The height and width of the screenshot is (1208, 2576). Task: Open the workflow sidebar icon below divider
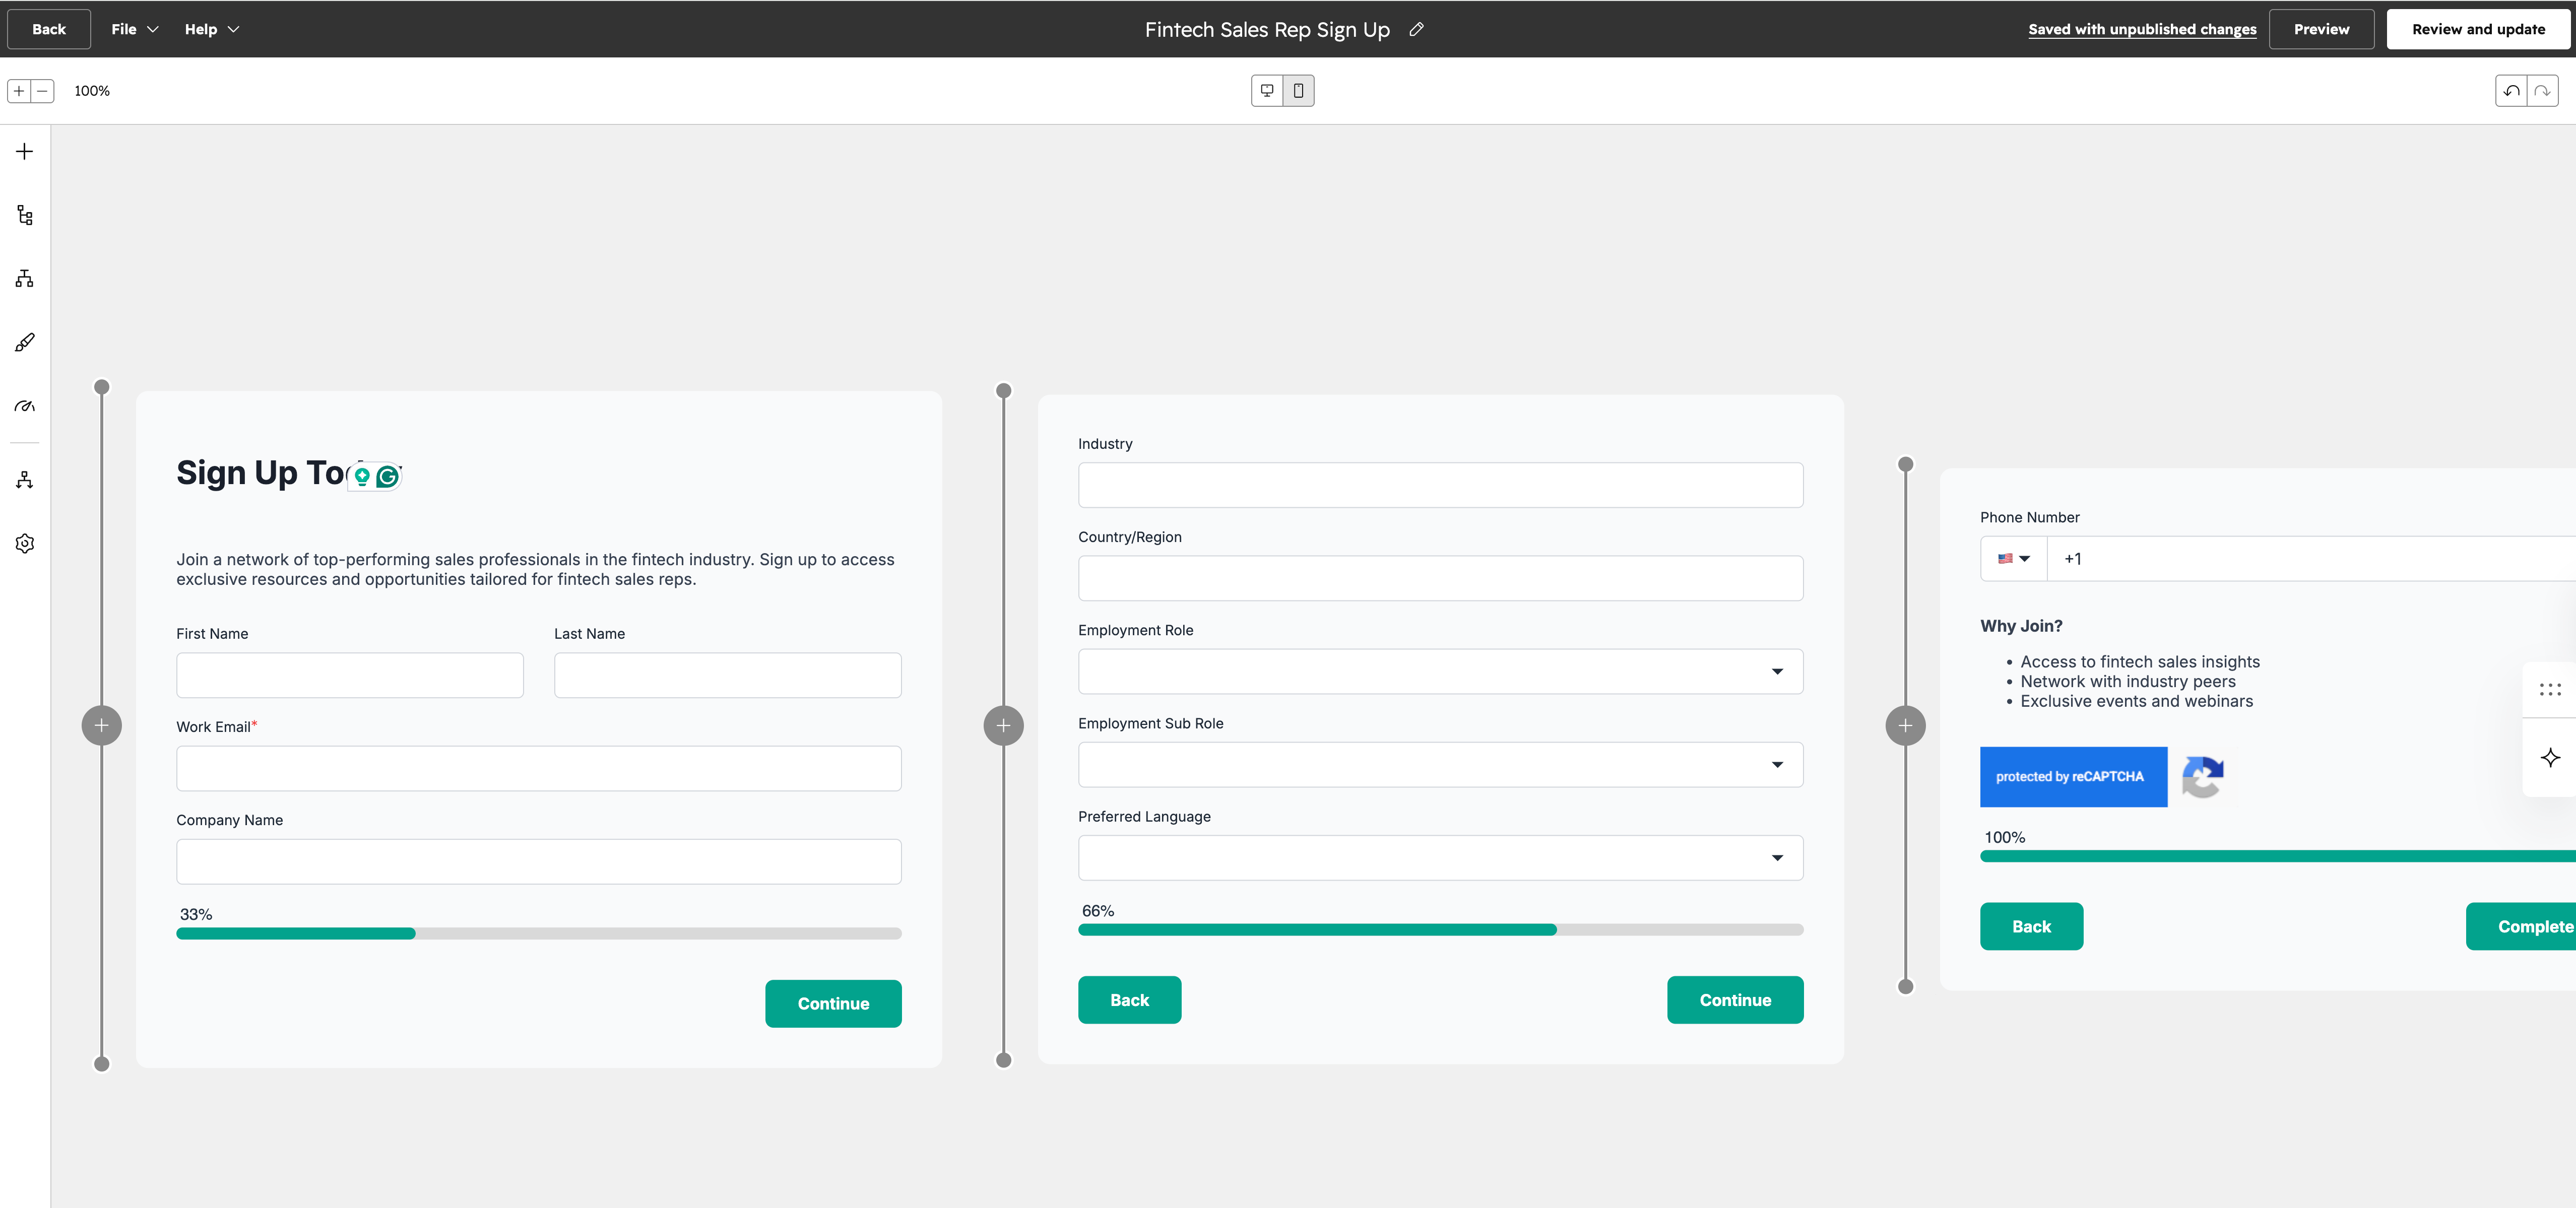(25, 480)
